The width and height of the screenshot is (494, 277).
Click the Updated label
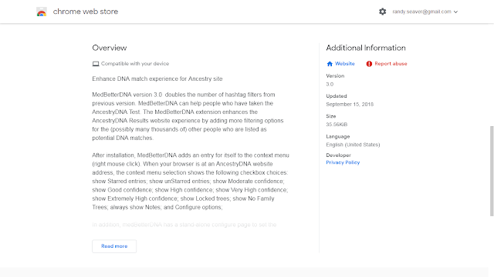(x=337, y=96)
